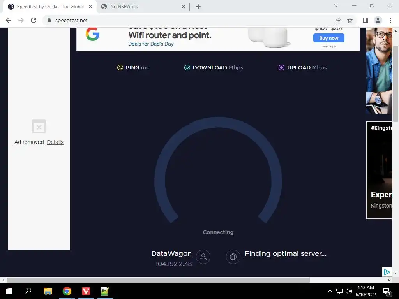Click the scroll down arrow
Viewport: 399px width, 299px height.
pos(395,274)
